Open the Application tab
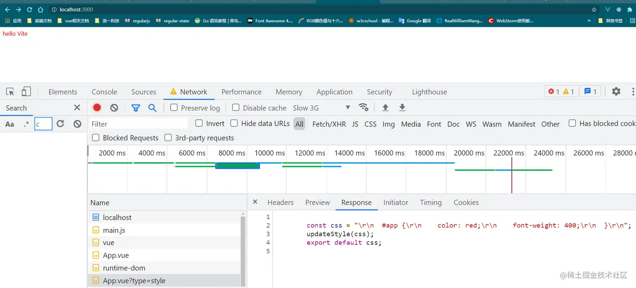 click(334, 92)
